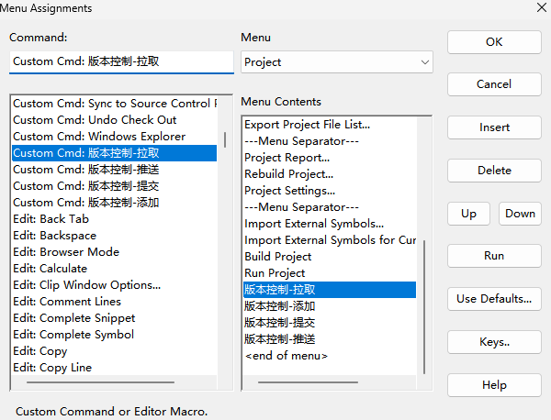Insert the selected command into menu
Viewport: 551px width, 420px height.
point(494,127)
